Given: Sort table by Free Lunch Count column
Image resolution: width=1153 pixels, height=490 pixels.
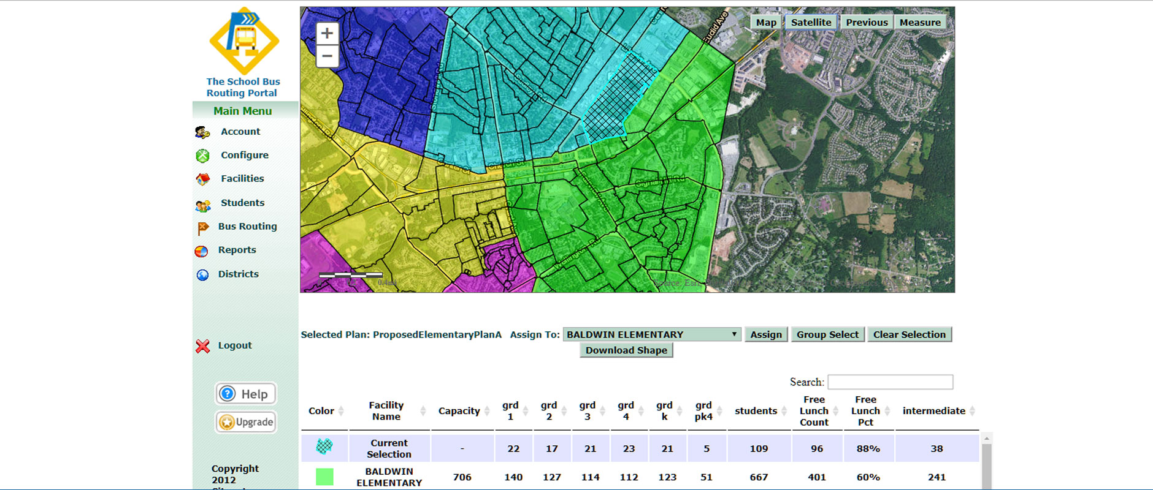Looking at the screenshot, I should 818,411.
